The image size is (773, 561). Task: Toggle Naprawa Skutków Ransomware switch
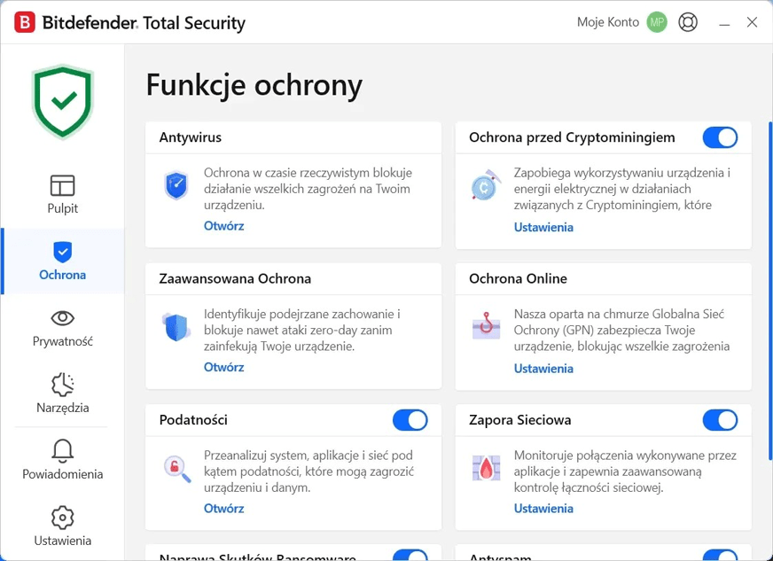410,555
